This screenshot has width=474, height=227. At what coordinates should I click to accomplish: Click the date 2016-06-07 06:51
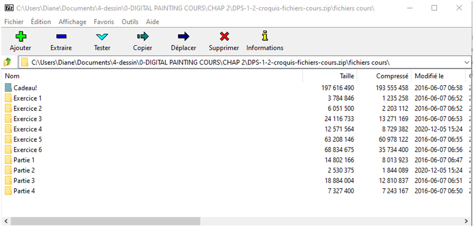pos(439,181)
